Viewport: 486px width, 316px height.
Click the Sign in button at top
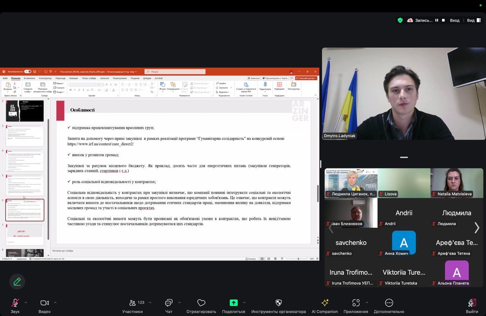tap(454, 20)
